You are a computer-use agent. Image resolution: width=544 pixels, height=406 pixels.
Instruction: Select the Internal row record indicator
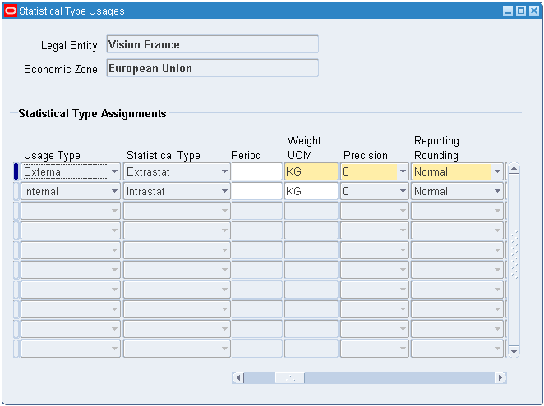point(16,191)
